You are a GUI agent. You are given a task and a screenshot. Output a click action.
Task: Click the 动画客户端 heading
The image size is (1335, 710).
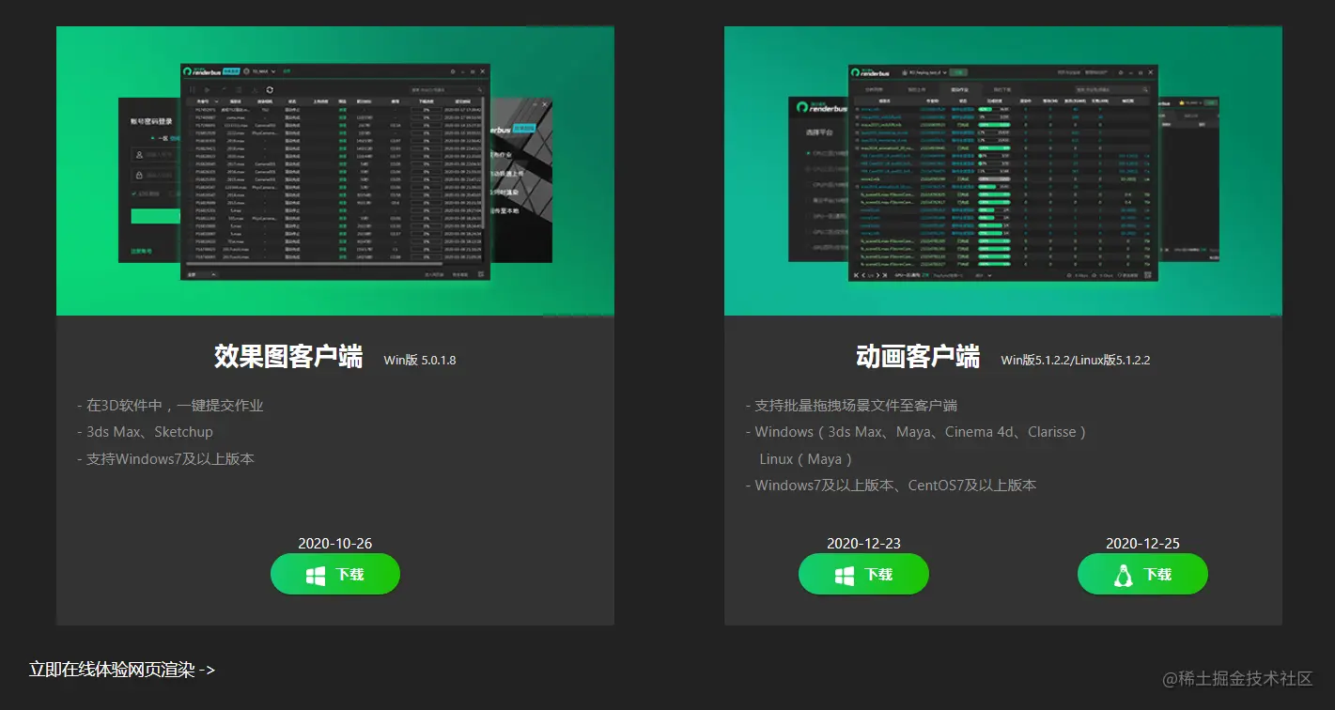(x=918, y=357)
